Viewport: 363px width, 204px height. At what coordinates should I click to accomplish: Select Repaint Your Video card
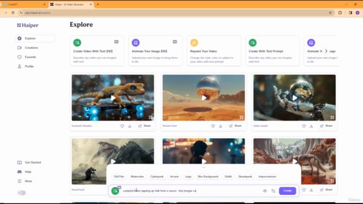coord(214,51)
